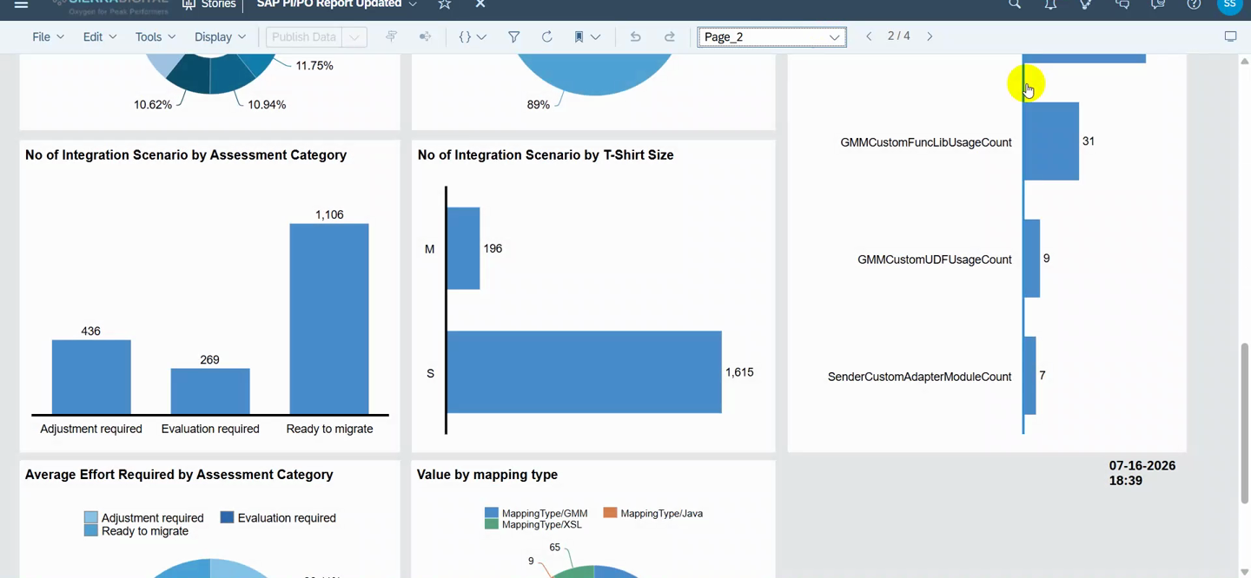1251x578 pixels.
Task: Click the MappingType/GMM legend swatch
Action: [492, 513]
